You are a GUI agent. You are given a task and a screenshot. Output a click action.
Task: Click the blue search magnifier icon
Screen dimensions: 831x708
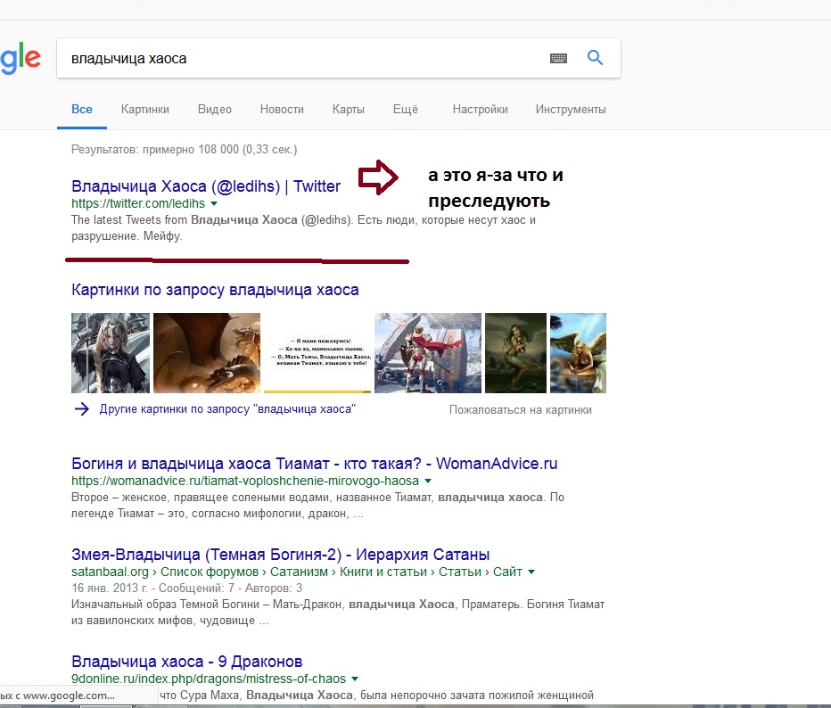(x=595, y=58)
